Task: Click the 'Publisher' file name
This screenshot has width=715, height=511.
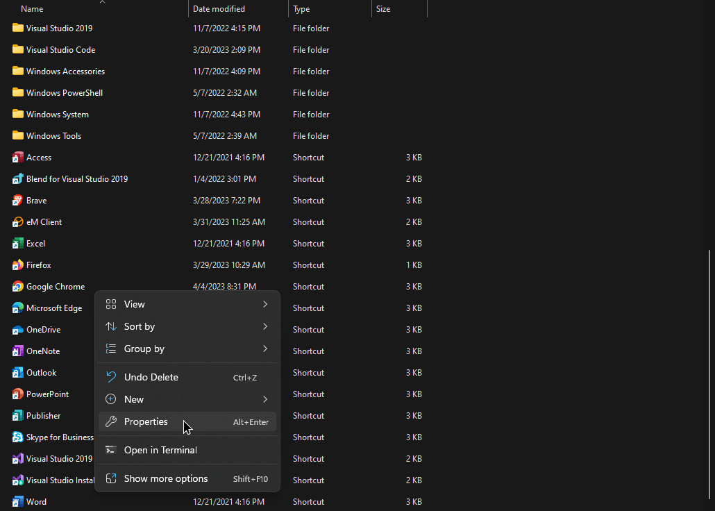Action: coord(43,416)
